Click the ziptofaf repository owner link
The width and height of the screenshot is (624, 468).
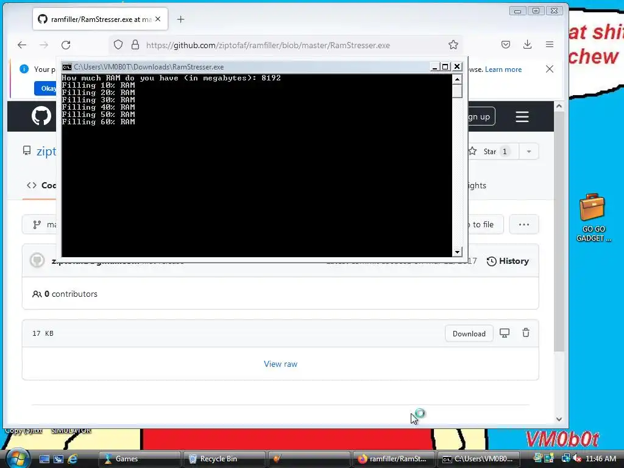point(46,151)
